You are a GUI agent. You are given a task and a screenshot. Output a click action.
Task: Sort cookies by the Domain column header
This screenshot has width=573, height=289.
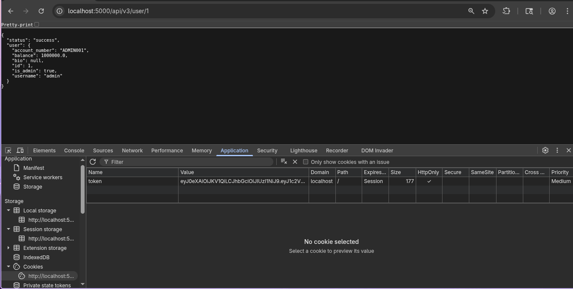322,172
